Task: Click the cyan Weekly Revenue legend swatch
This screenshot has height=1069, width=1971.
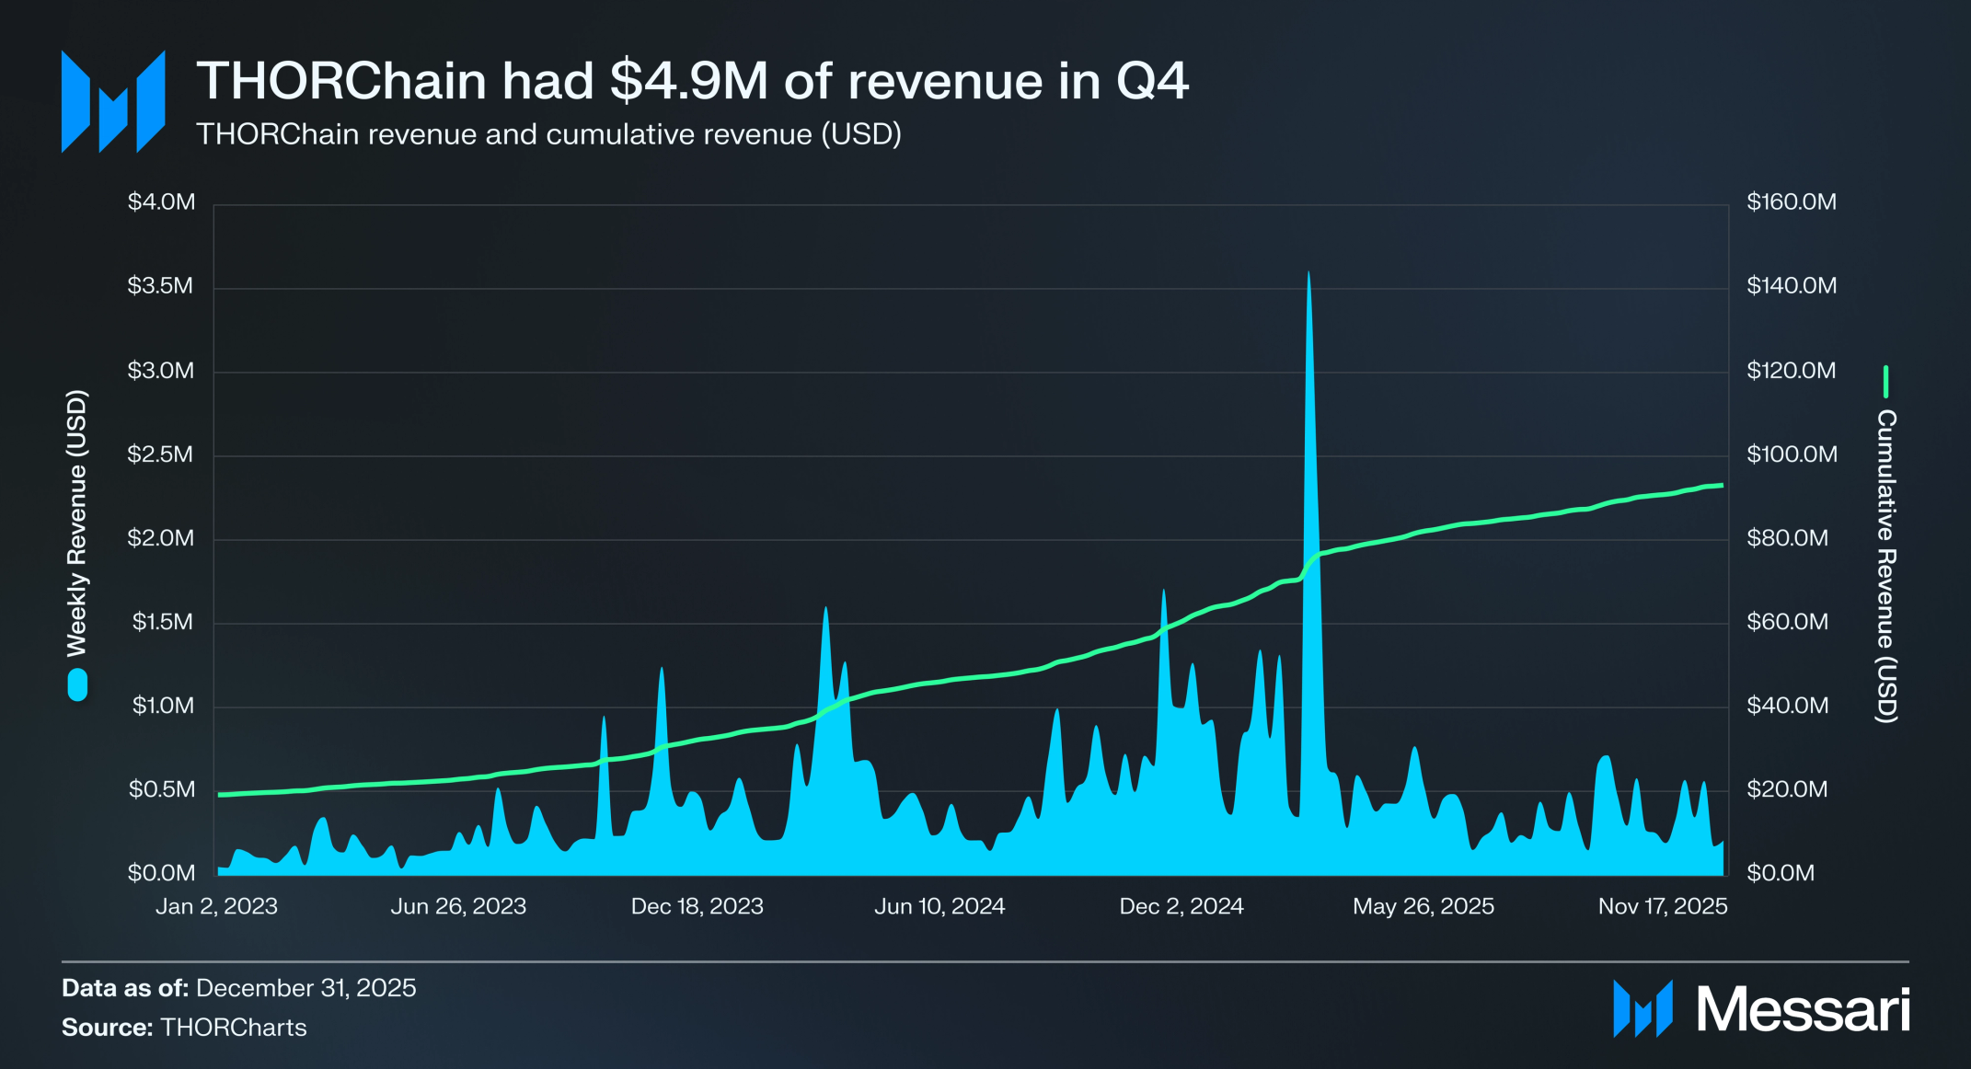Action: click(x=77, y=685)
